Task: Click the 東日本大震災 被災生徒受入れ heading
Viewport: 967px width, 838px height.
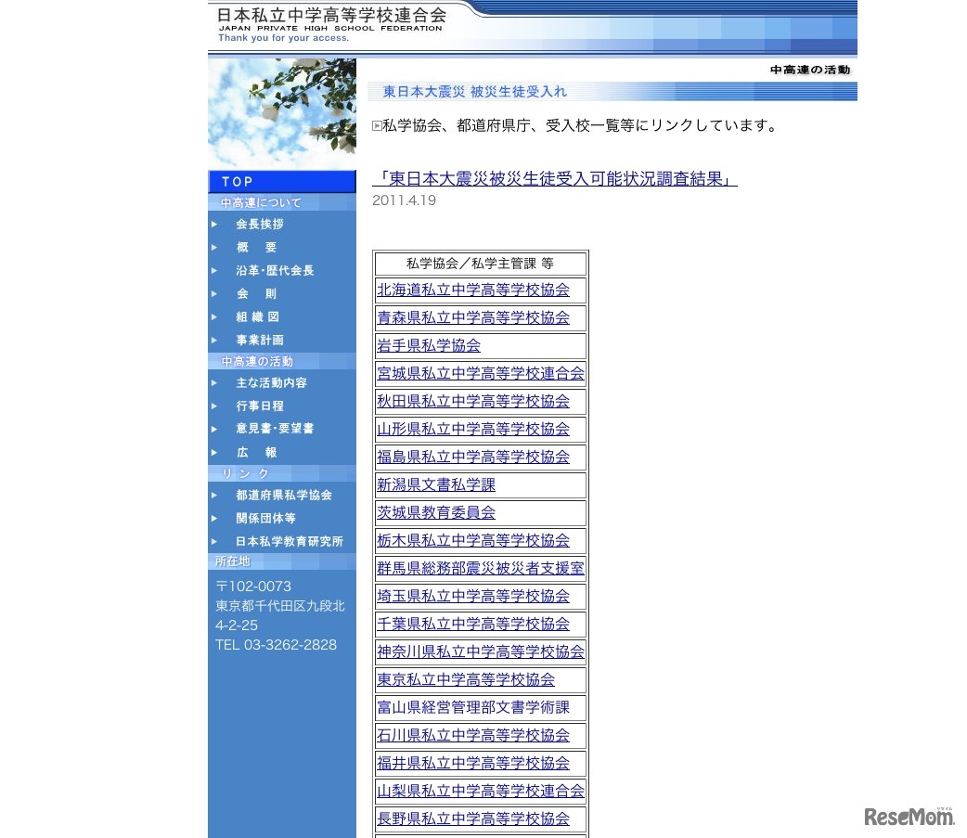Action: [474, 92]
